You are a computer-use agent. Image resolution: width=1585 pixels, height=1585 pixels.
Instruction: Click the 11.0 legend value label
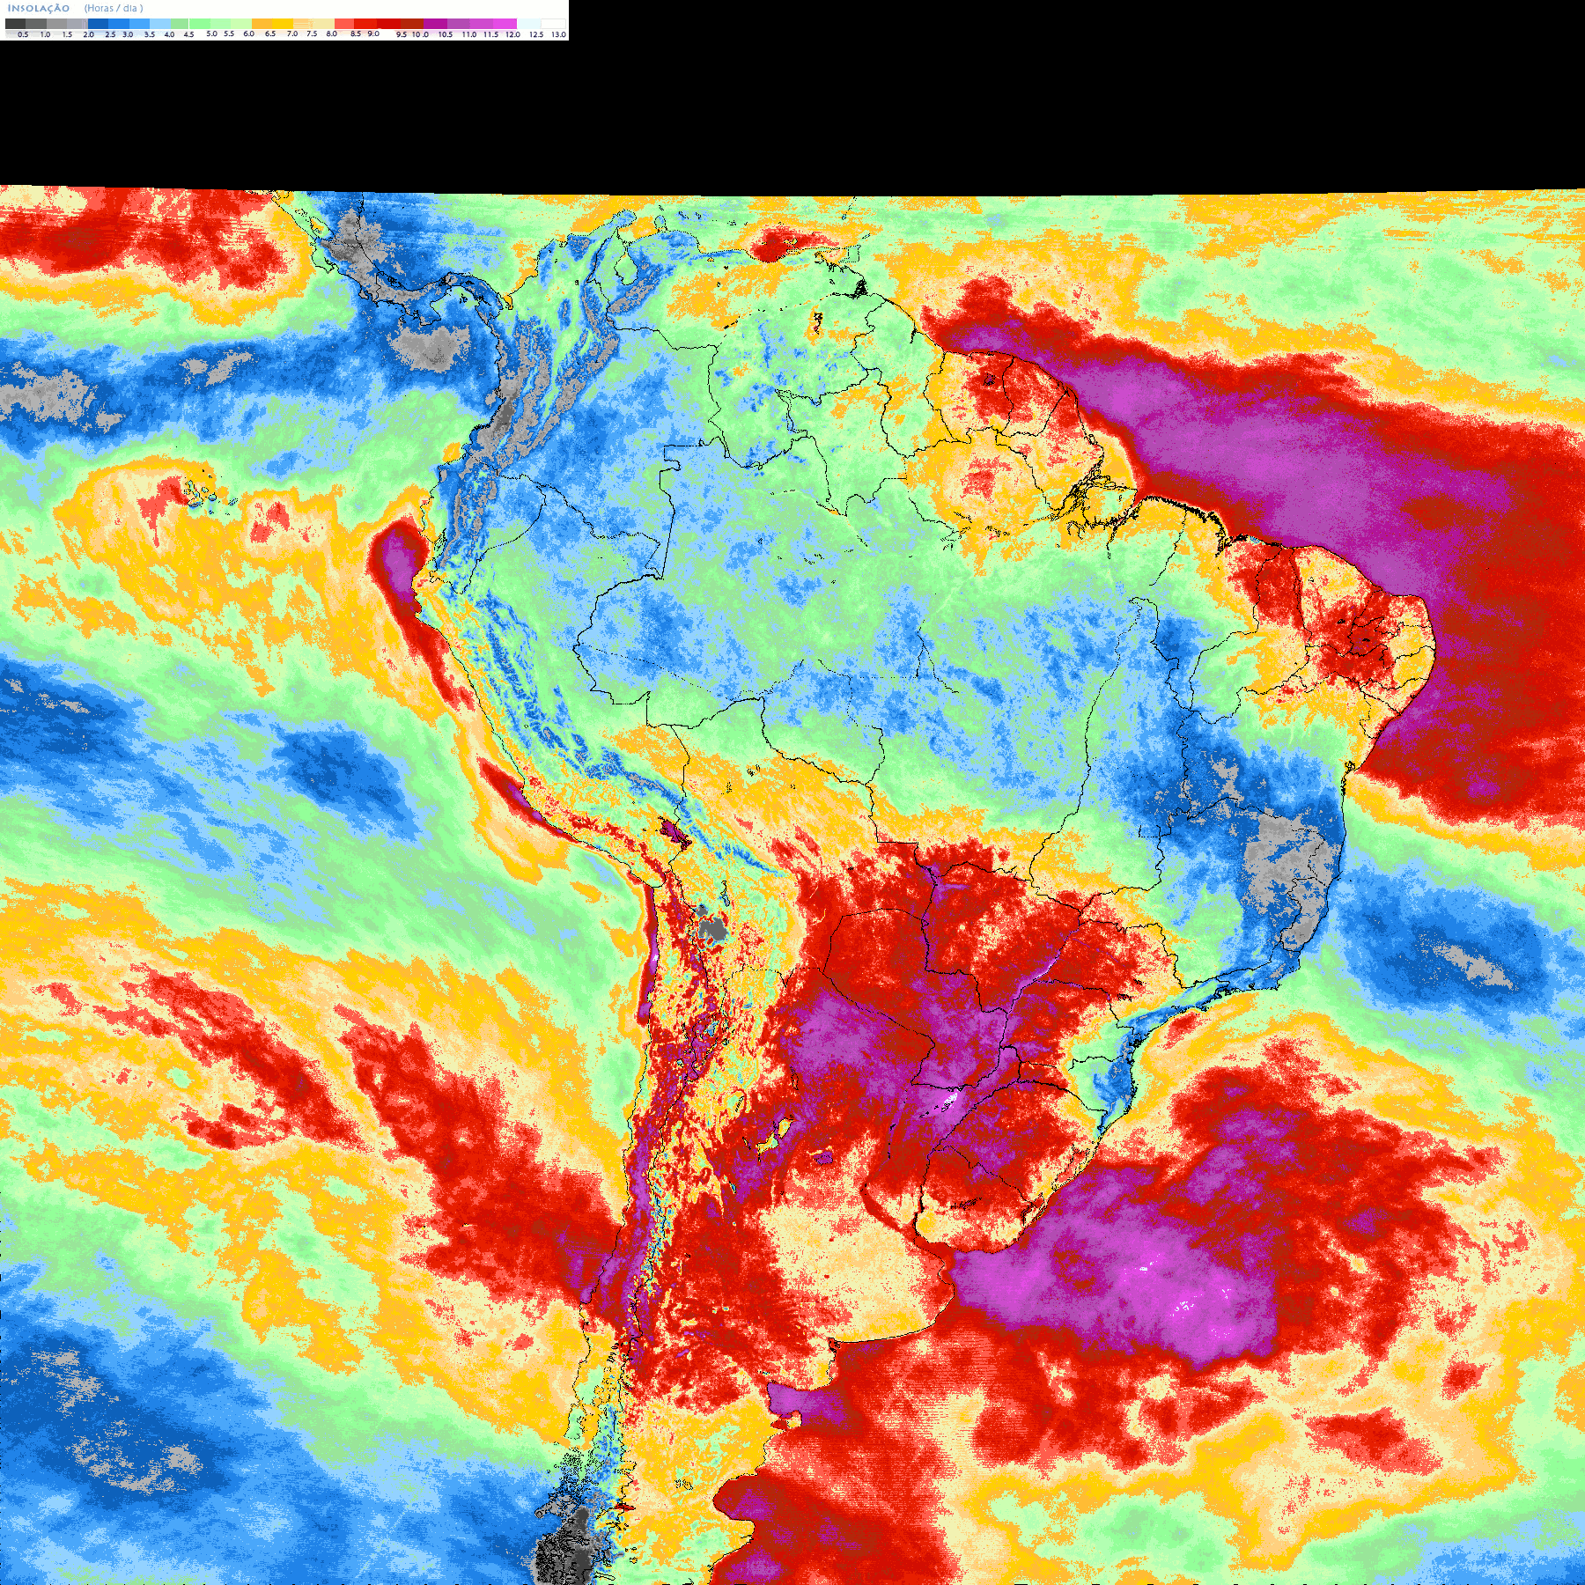pyautogui.click(x=469, y=34)
